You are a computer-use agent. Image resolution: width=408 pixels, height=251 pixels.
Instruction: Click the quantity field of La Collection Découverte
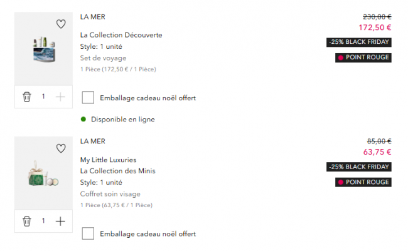point(43,97)
